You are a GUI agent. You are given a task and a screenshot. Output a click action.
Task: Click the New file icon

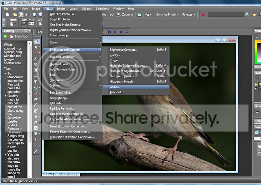tap(7, 15)
